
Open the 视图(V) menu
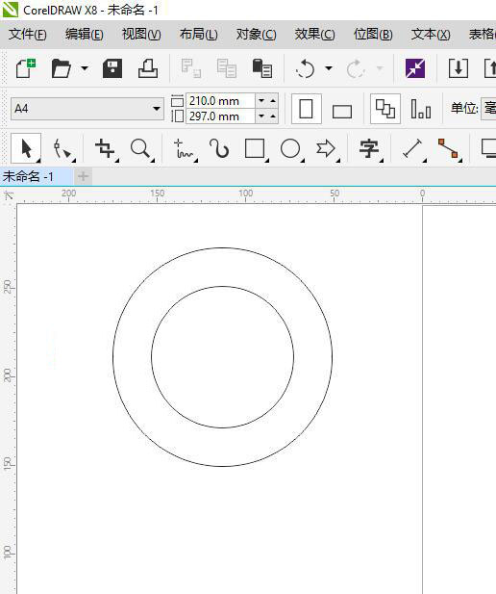[141, 35]
